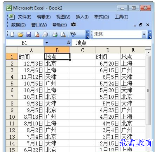The width and height of the screenshot is (155, 152).
Task: Select cell B5 with 广州
Action: click(x=57, y=83)
